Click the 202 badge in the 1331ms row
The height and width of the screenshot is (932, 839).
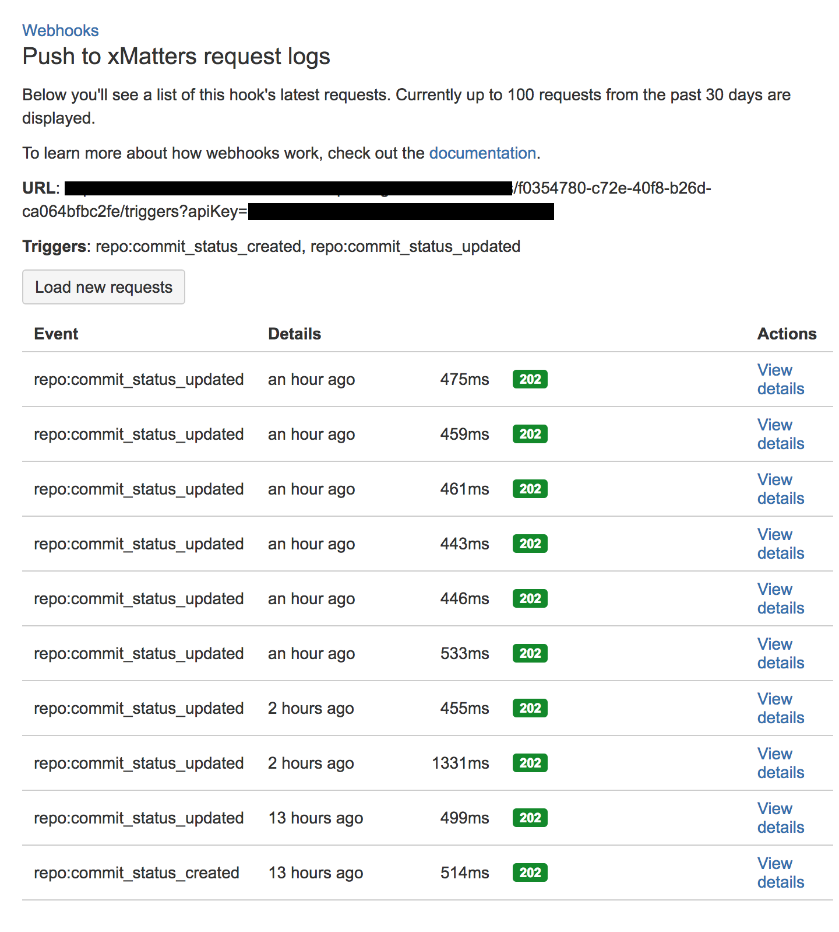click(530, 763)
